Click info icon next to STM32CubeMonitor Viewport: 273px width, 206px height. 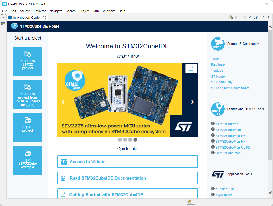(x=213, y=129)
